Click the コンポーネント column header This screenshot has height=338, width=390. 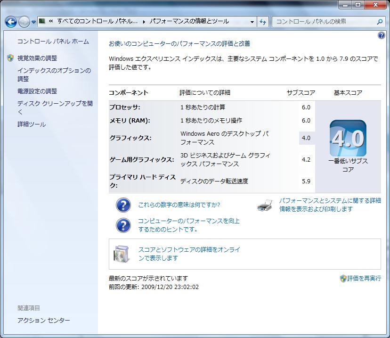129,93
